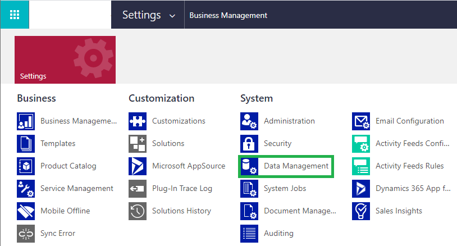
Task: Click the Sales Insights lightbulb icon
Action: point(361,211)
